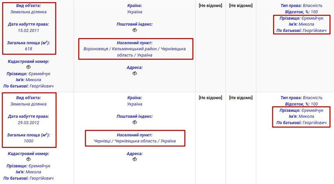Click 'Земельна ділянка' object type in bottom row

click(29, 104)
